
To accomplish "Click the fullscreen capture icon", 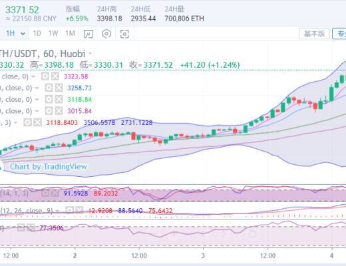I will tap(124, 34).
